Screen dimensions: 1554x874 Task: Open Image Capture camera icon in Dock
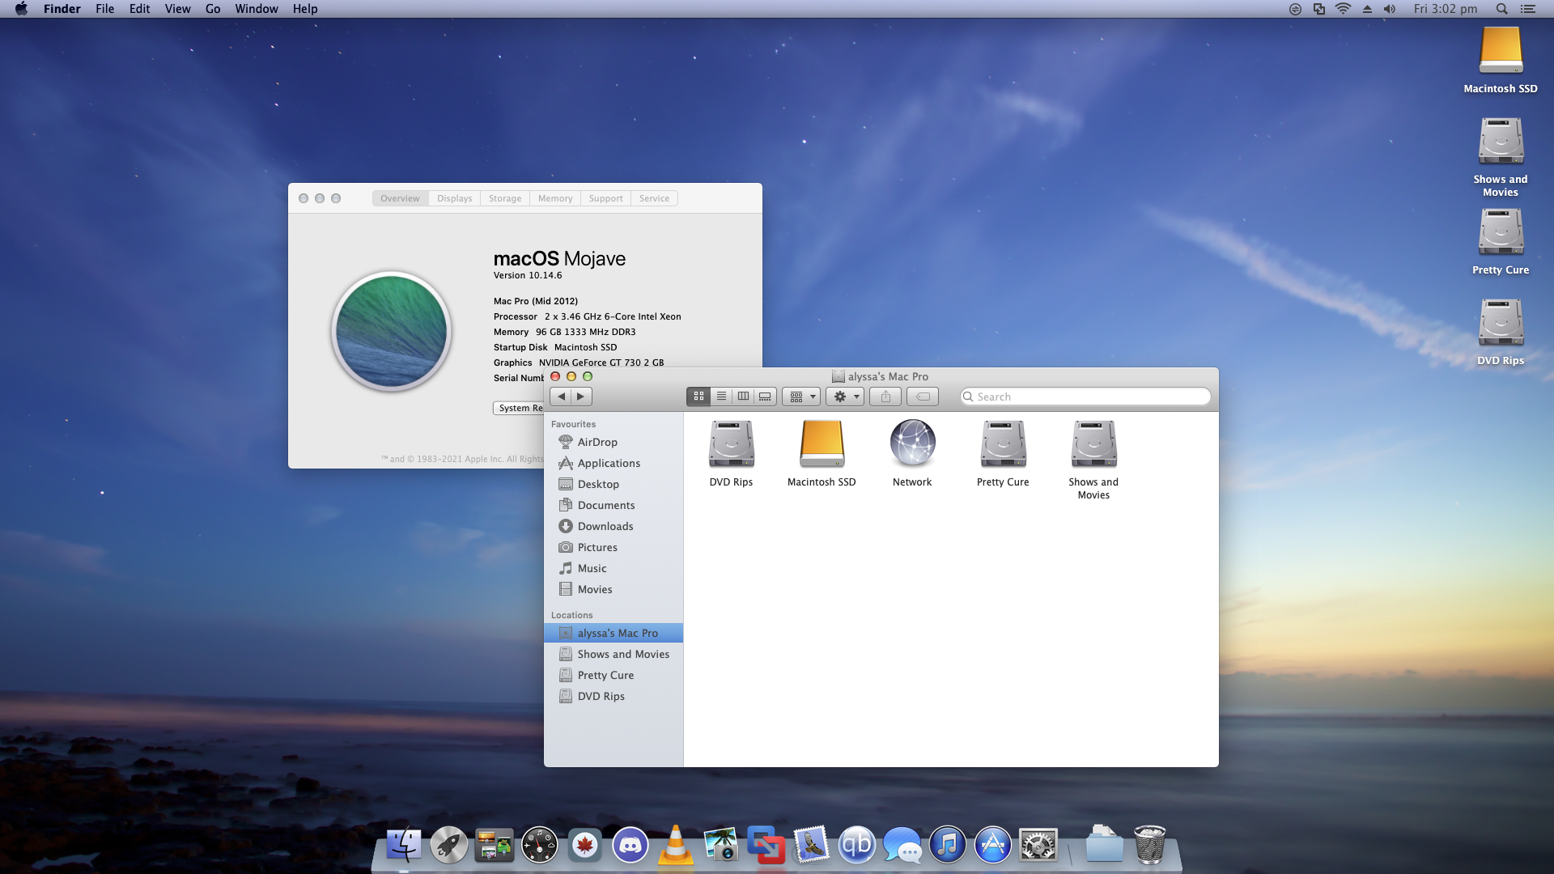click(x=720, y=846)
